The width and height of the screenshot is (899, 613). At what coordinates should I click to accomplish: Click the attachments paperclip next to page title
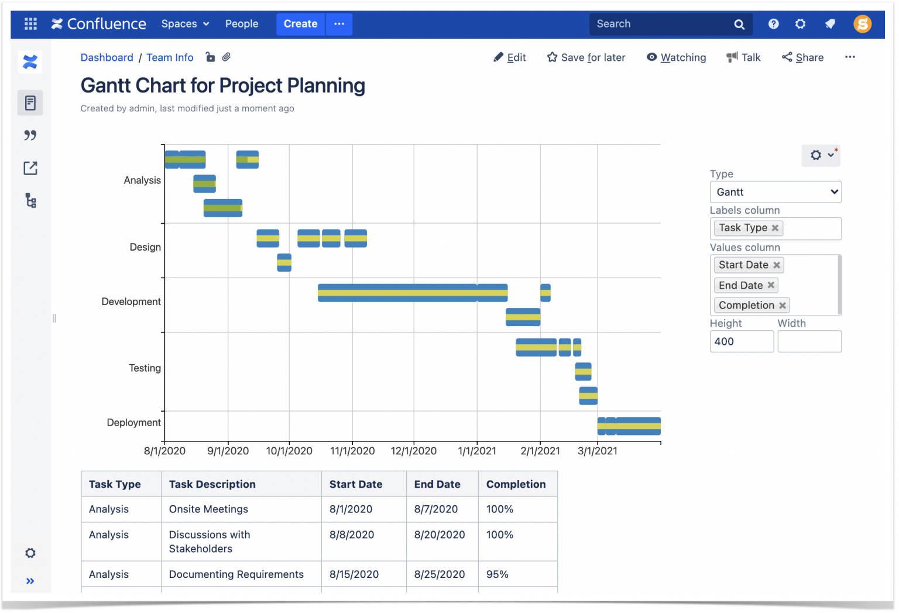pyautogui.click(x=226, y=57)
